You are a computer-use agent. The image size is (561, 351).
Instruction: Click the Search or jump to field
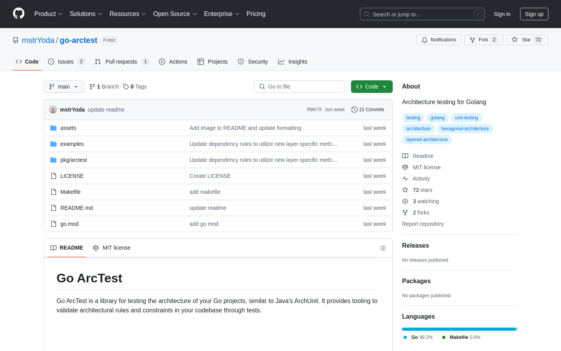point(422,14)
